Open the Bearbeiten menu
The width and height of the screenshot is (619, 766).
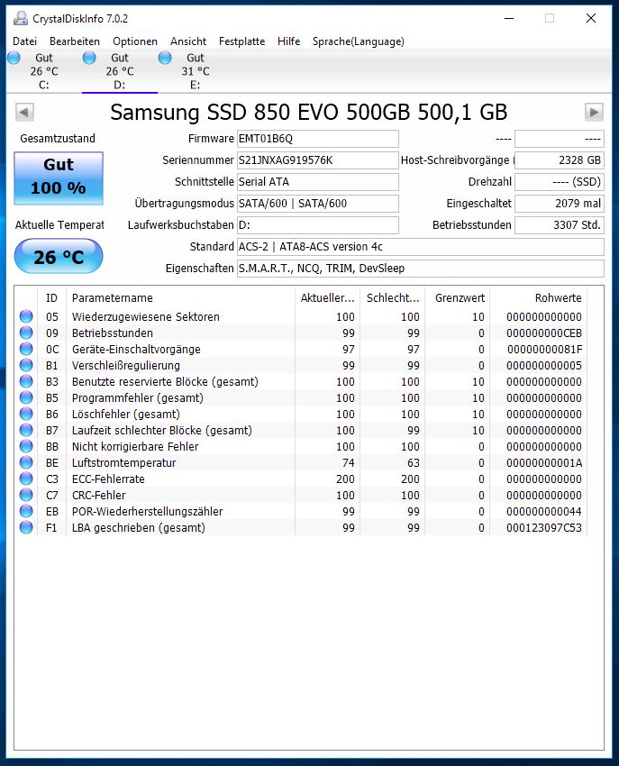pyautogui.click(x=75, y=41)
